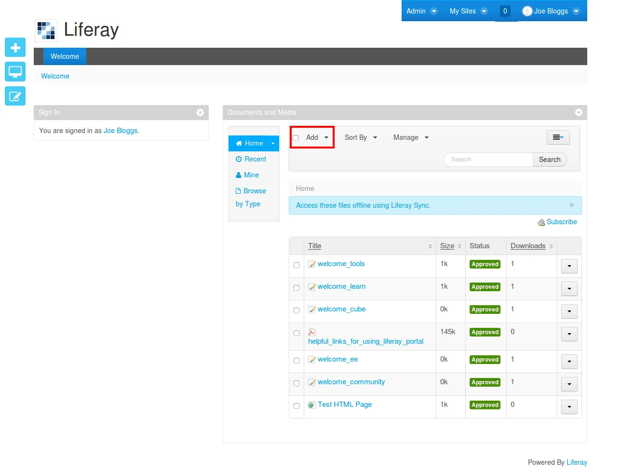The image size is (621, 472).
Task: Click the Liferay Sync offline access message
Action: click(363, 205)
